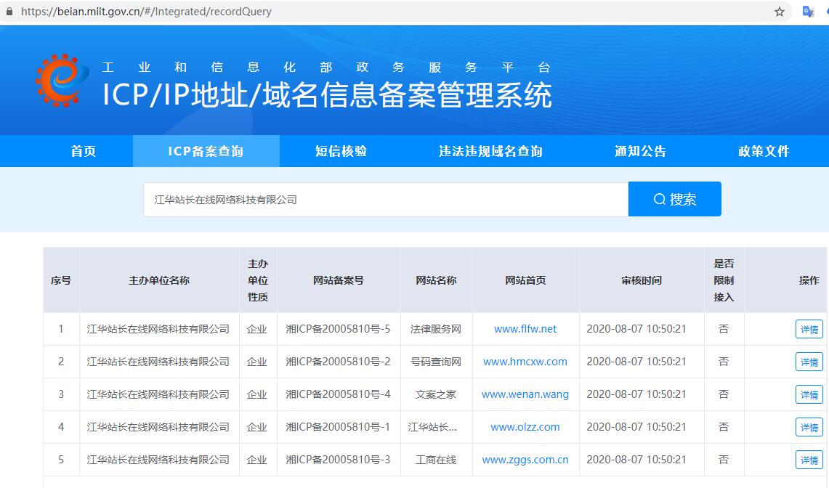Open www.flfw.net link
The image size is (829, 488).
(525, 329)
